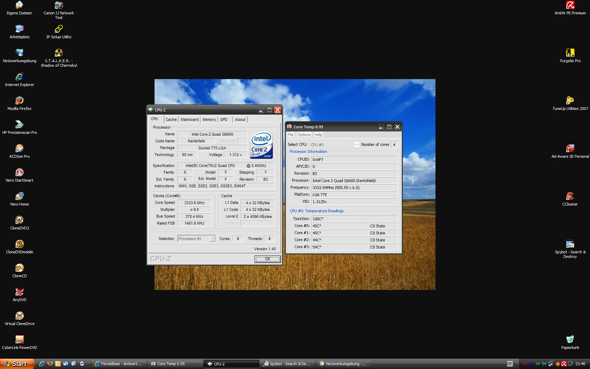
Task: Click the Tjunction 100C° field
Action: click(x=354, y=219)
